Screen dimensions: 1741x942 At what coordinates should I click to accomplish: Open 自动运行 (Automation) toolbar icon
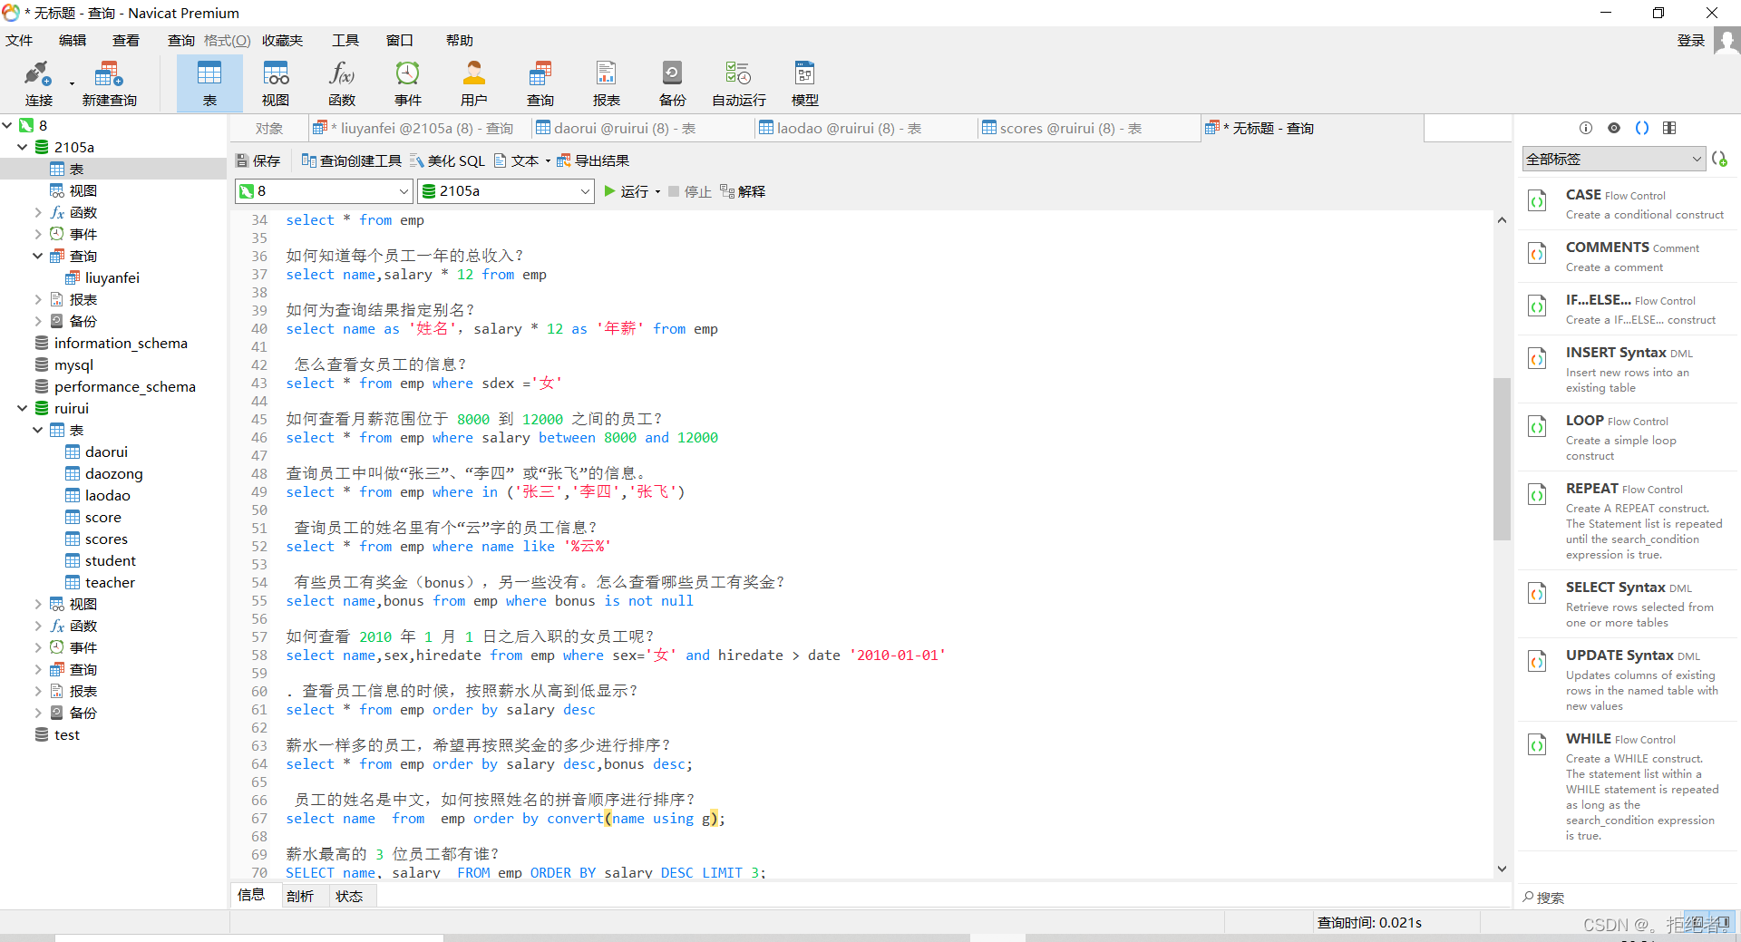tap(739, 83)
